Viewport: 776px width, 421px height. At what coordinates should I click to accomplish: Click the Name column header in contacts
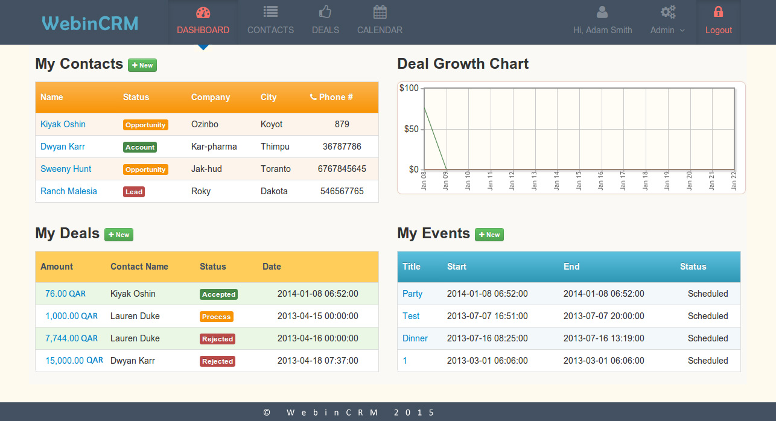point(52,97)
